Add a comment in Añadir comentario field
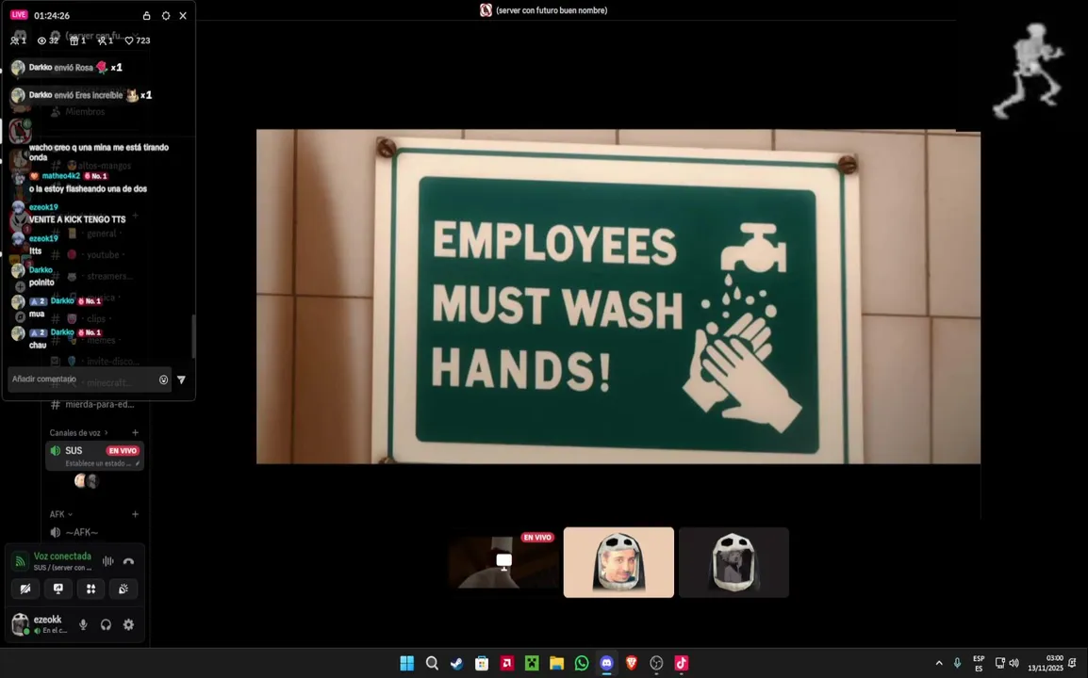This screenshot has height=678, width=1088. [x=82, y=379]
